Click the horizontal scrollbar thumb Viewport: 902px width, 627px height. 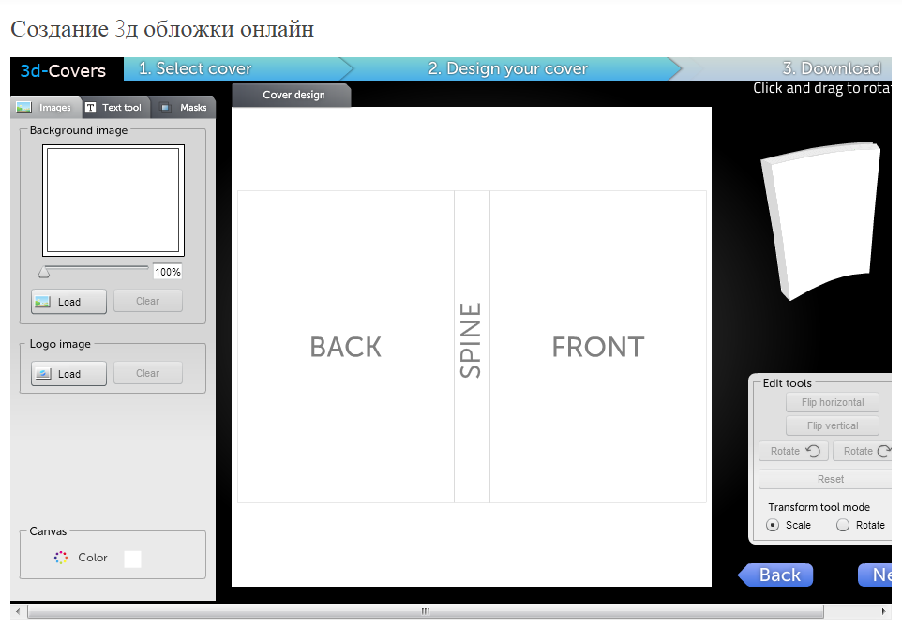click(x=425, y=611)
